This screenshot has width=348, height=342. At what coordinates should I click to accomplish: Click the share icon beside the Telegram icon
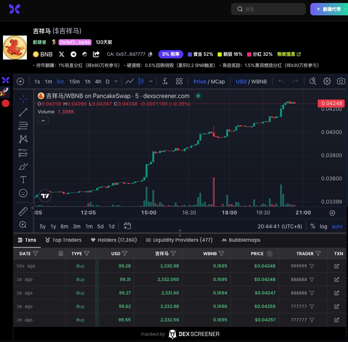96,54
